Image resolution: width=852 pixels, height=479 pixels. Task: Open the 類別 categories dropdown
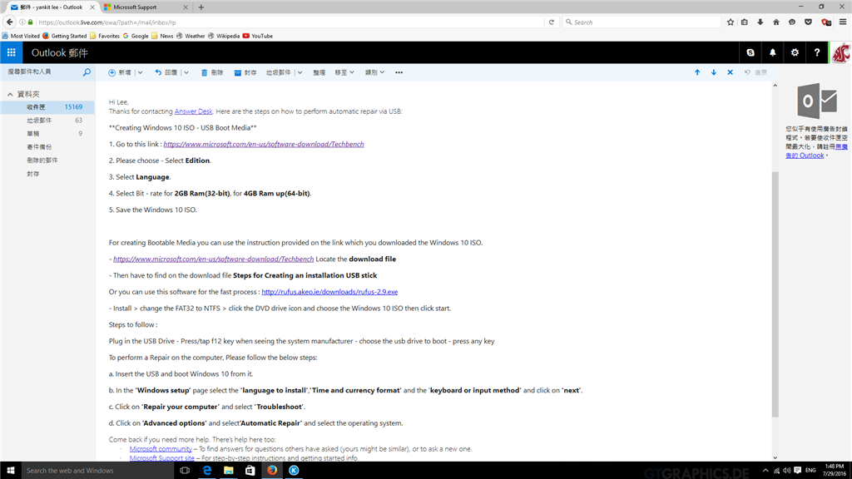[374, 72]
